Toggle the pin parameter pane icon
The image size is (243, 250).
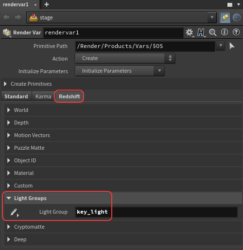tap(225, 17)
